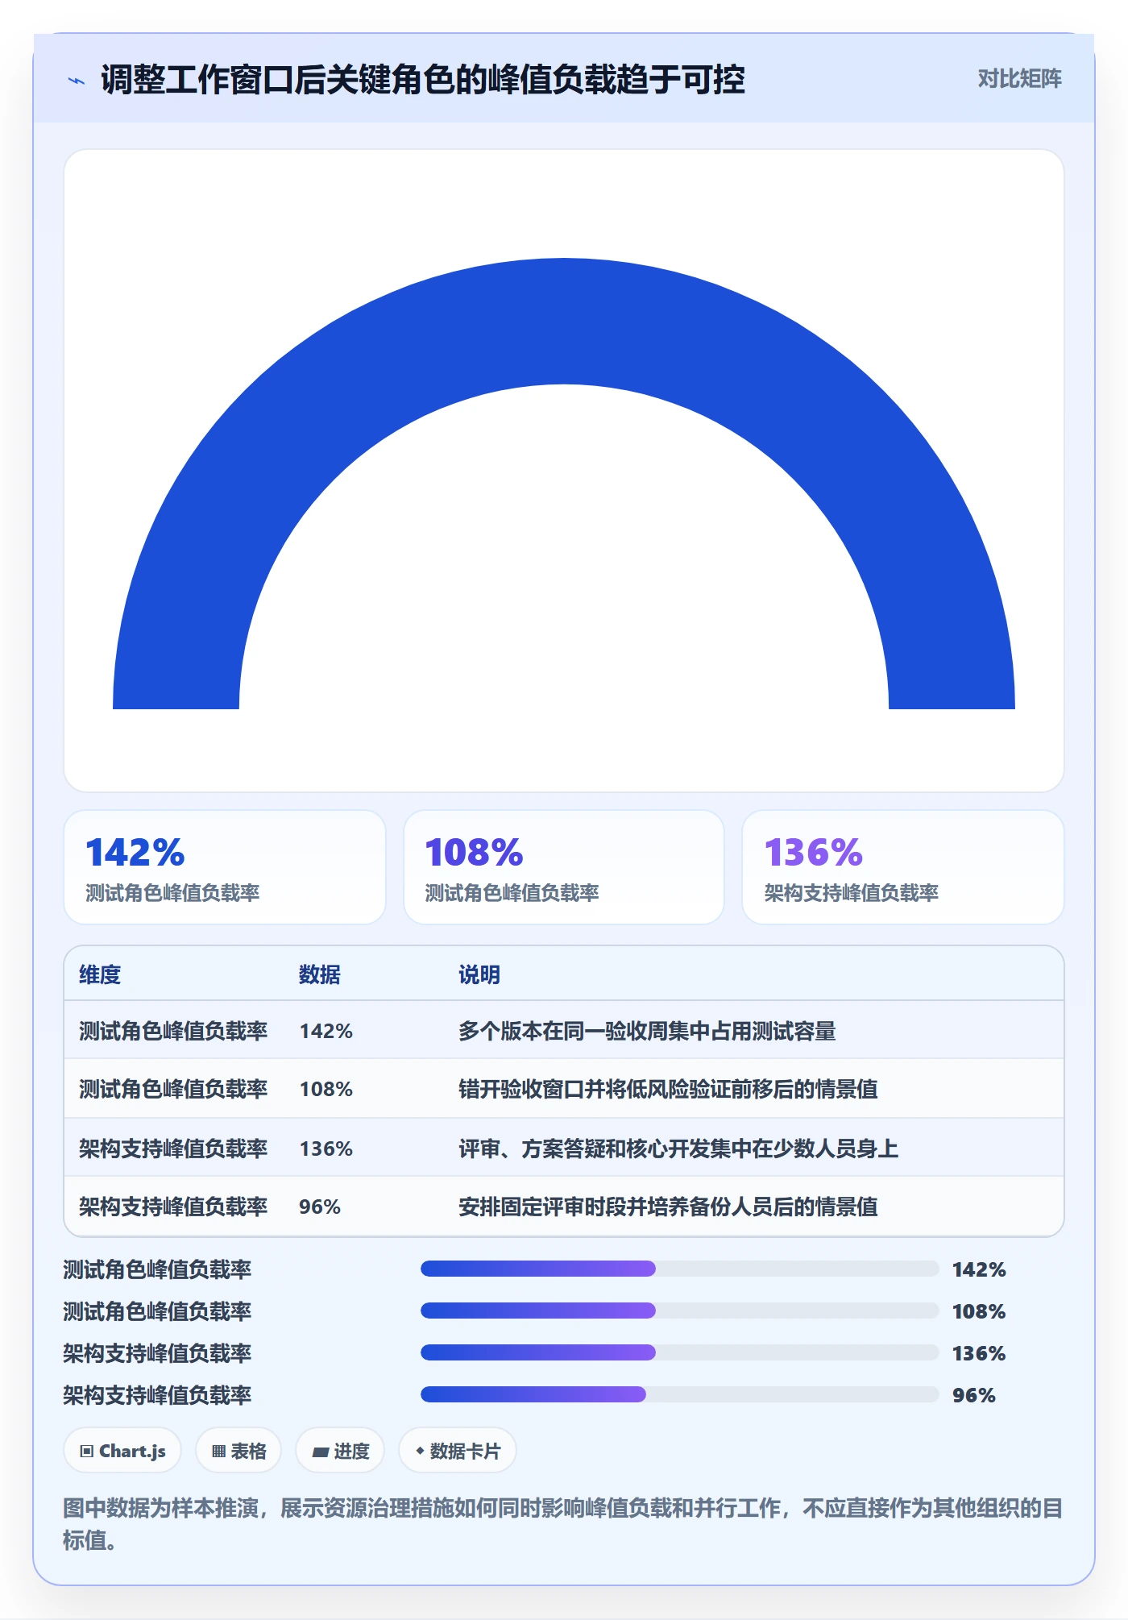Select the 108% data card
Screen dimensions: 1128x1620
click(x=564, y=867)
